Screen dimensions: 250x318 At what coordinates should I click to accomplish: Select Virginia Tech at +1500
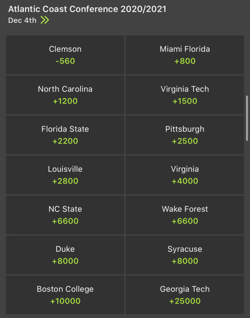[x=185, y=95]
